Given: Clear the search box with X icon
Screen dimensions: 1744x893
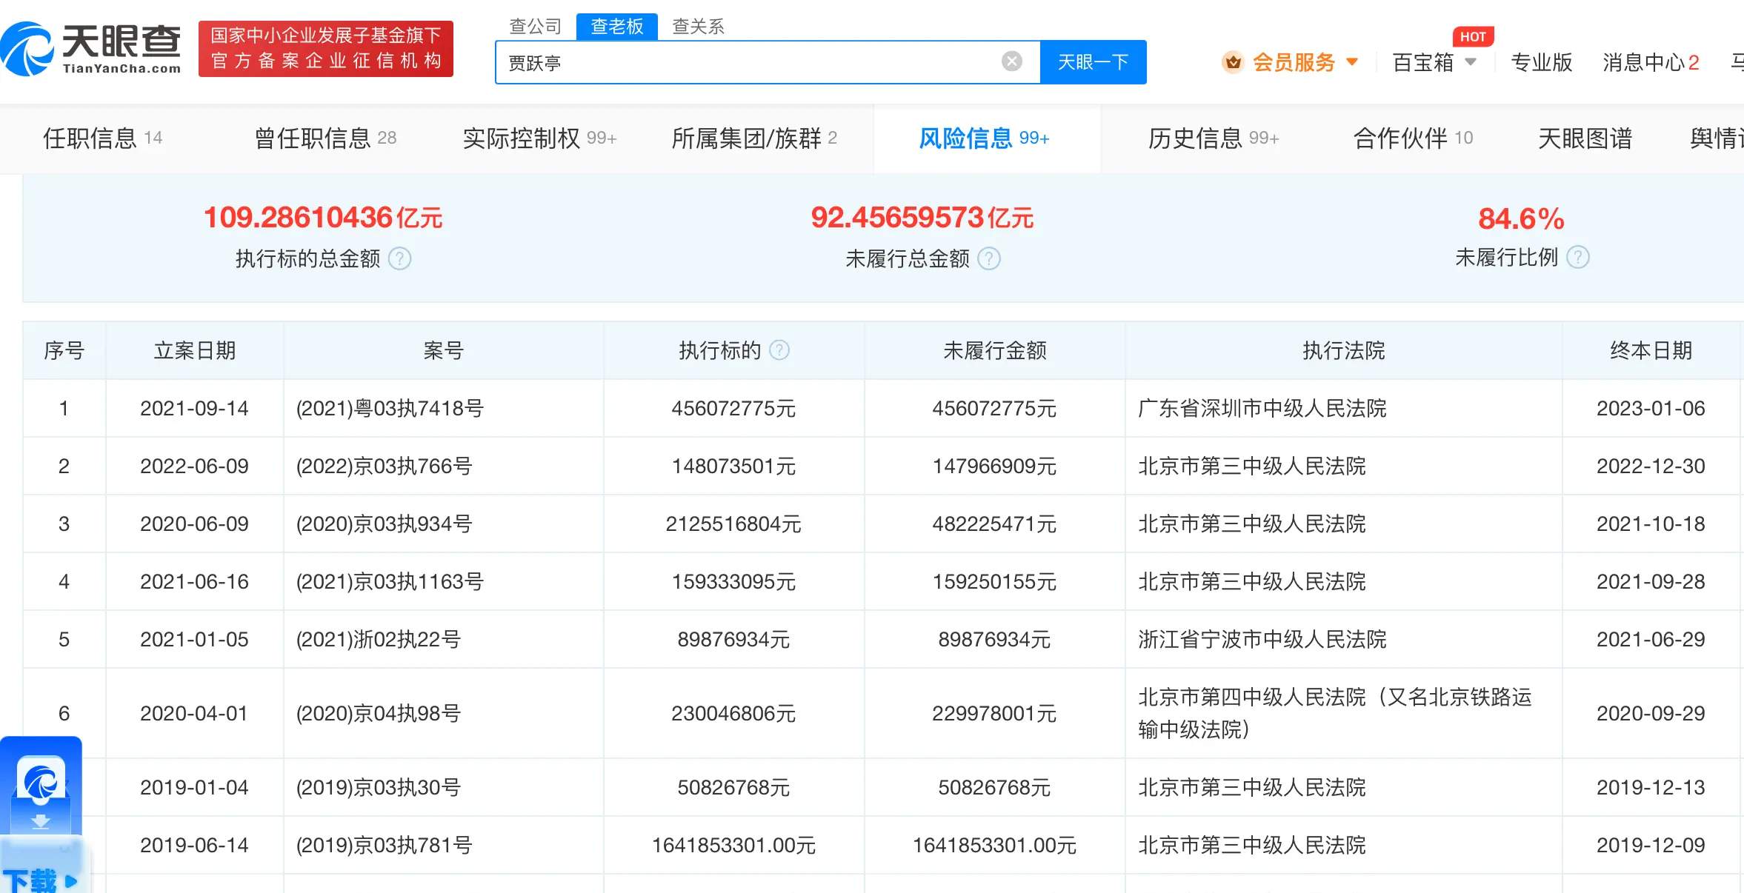Looking at the screenshot, I should (x=1011, y=61).
